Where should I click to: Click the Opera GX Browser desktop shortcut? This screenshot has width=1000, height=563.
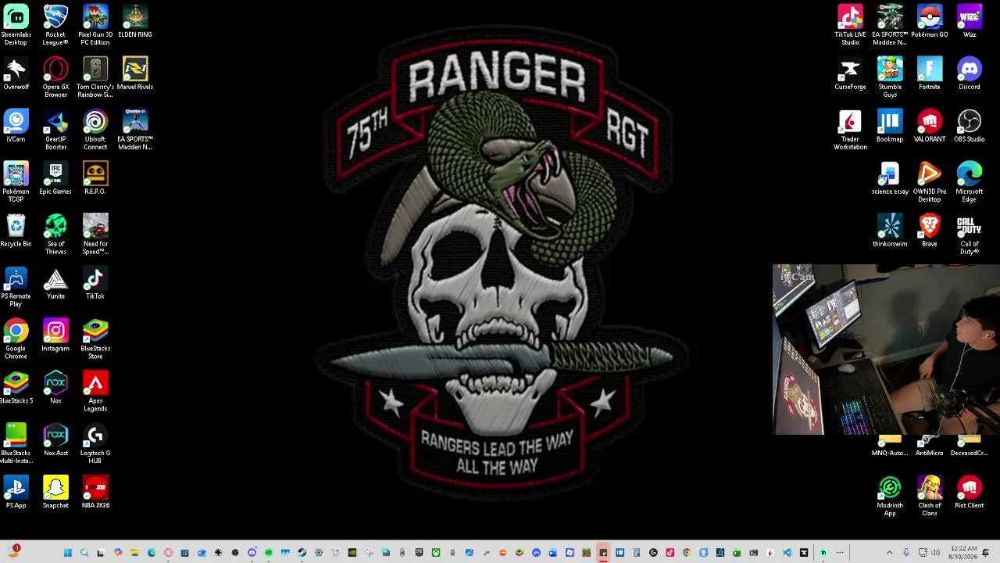click(x=55, y=77)
